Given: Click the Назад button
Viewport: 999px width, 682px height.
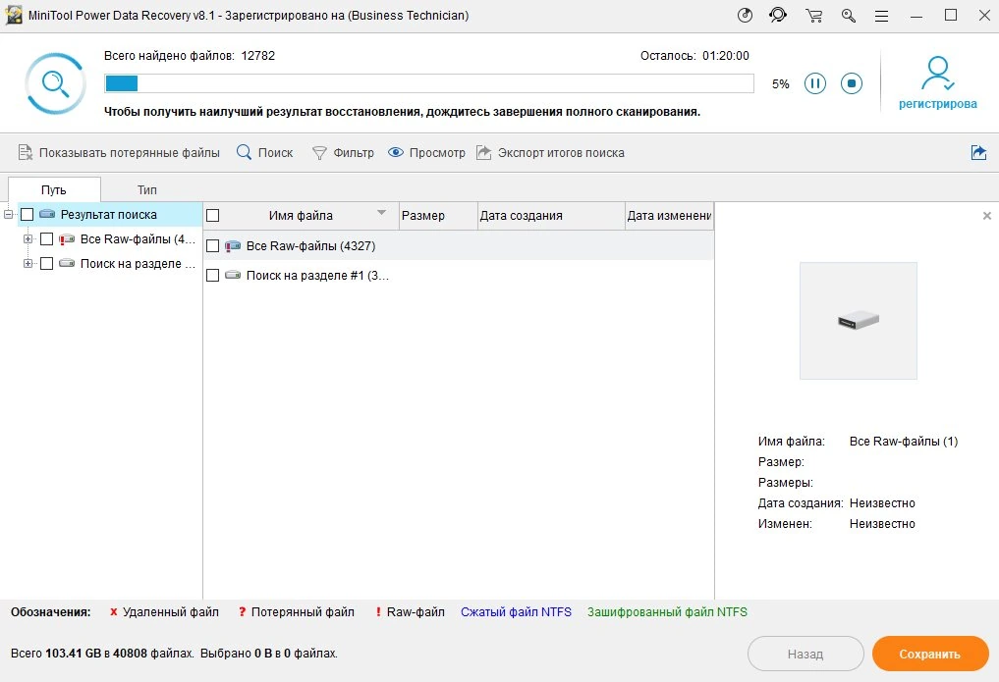Looking at the screenshot, I should [805, 654].
